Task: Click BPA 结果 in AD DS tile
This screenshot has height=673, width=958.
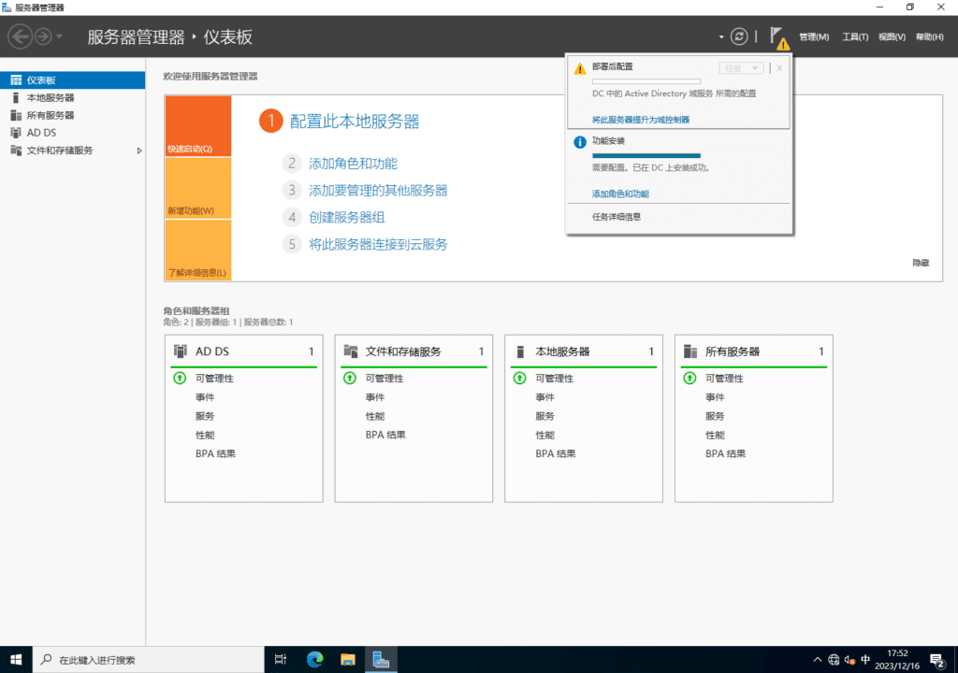Action: pos(216,453)
